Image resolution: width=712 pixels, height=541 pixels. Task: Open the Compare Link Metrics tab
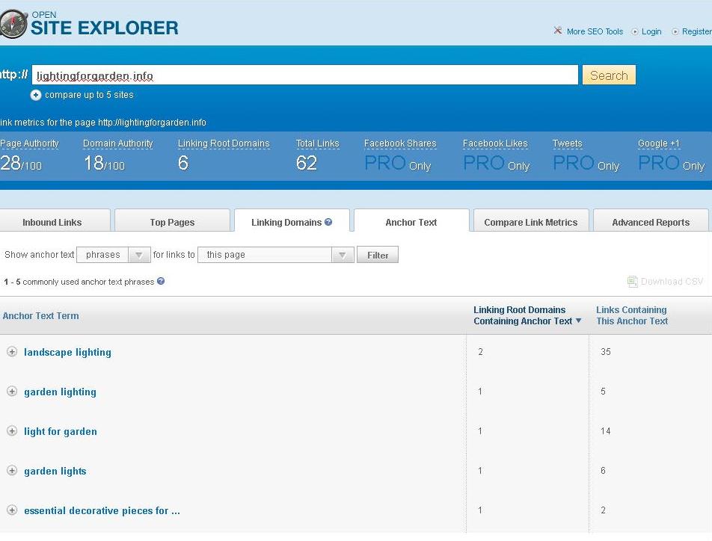pos(530,222)
